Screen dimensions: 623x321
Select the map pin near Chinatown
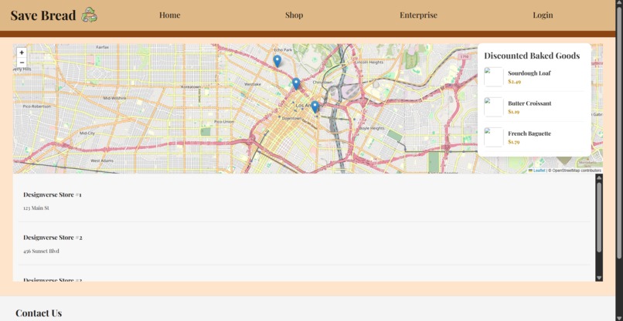tap(296, 83)
